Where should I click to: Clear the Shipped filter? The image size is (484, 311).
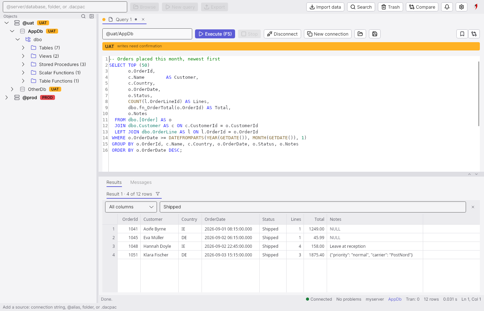click(473, 207)
